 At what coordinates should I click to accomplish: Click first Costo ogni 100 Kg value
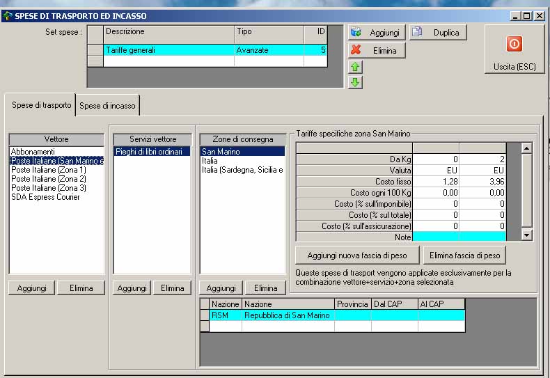coord(436,193)
